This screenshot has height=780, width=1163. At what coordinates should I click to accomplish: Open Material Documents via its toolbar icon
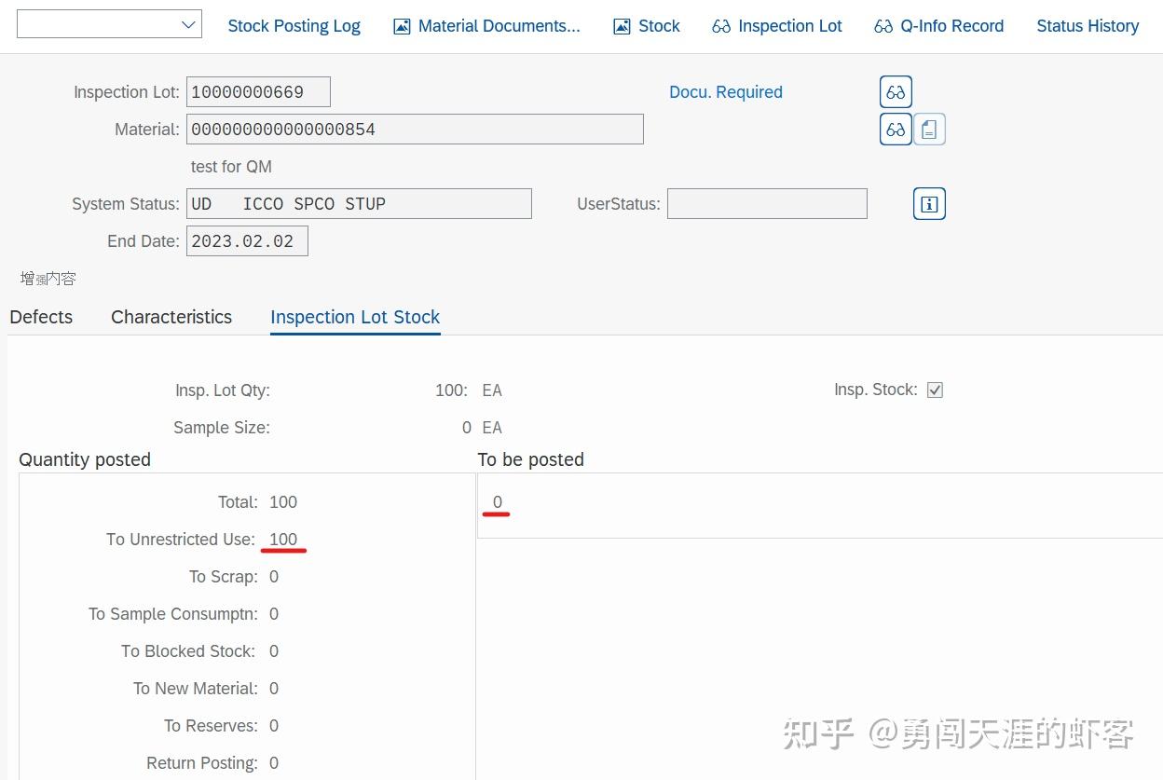(403, 25)
